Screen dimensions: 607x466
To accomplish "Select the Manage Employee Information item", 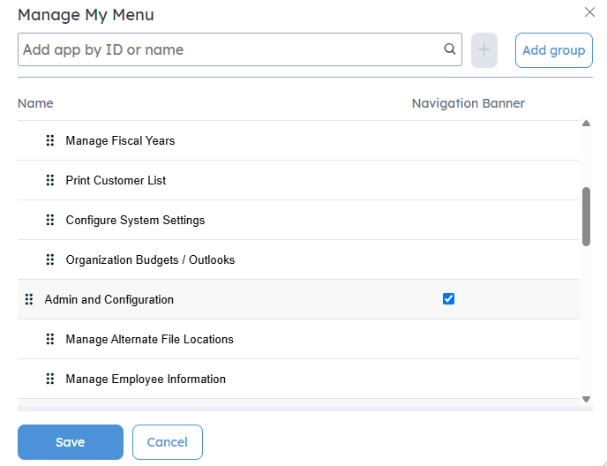I will pos(146,379).
